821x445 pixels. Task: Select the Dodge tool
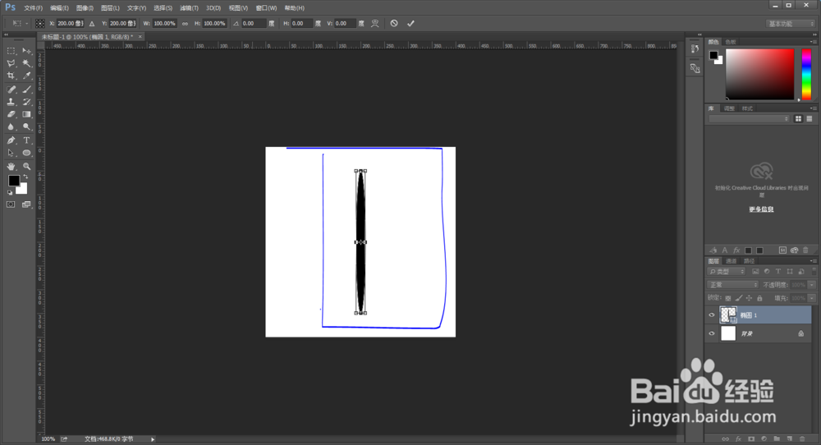(27, 126)
